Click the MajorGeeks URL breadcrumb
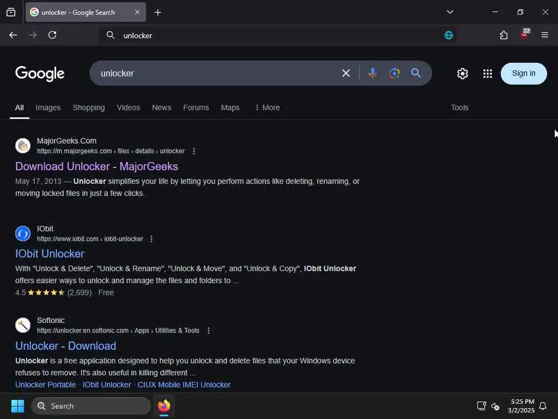Image resolution: width=558 pixels, height=419 pixels. [x=111, y=151]
